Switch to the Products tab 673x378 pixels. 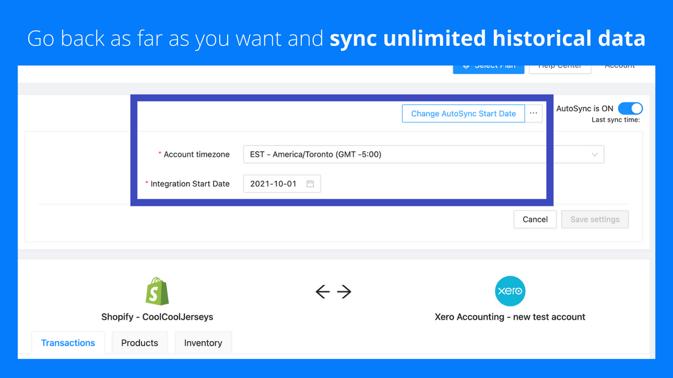(139, 342)
